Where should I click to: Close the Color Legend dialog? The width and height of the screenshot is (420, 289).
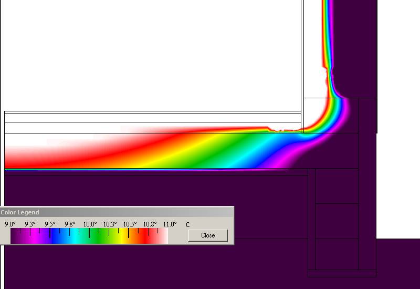208,235
